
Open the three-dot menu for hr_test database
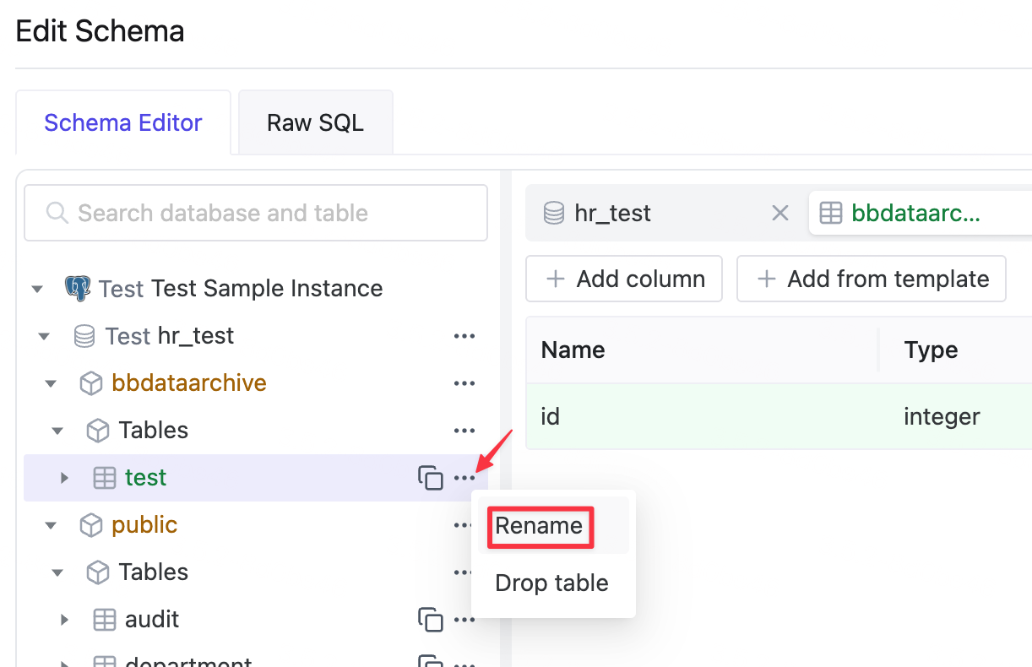point(464,336)
